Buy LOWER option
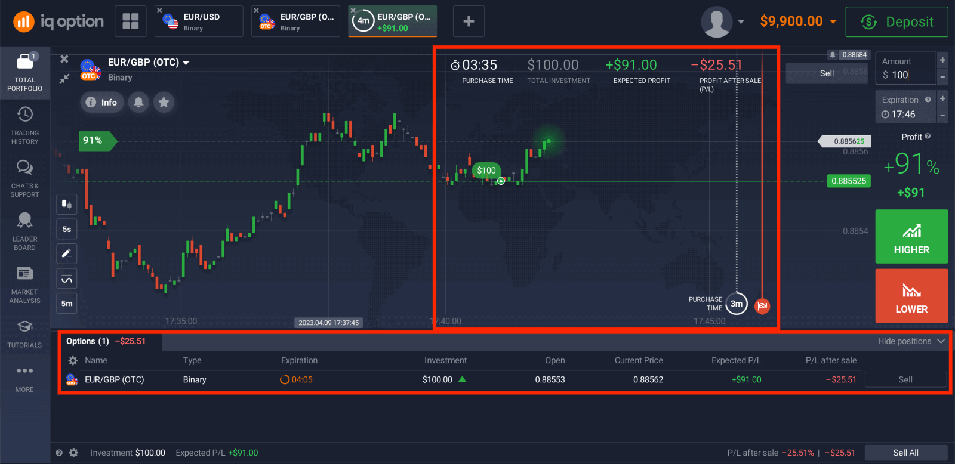The height and width of the screenshot is (464, 955). click(x=911, y=296)
